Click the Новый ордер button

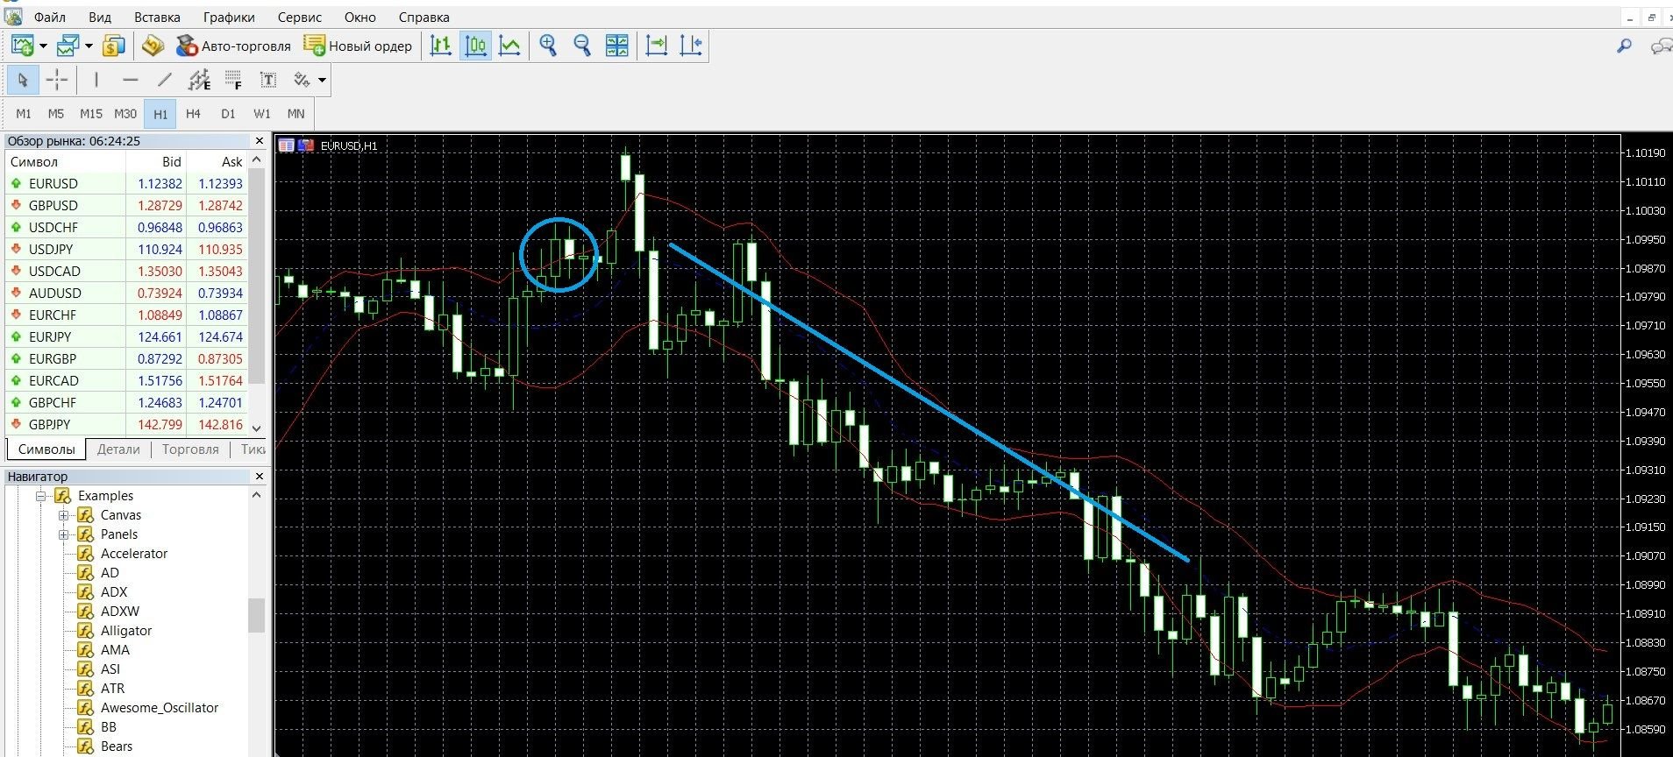[x=358, y=46]
